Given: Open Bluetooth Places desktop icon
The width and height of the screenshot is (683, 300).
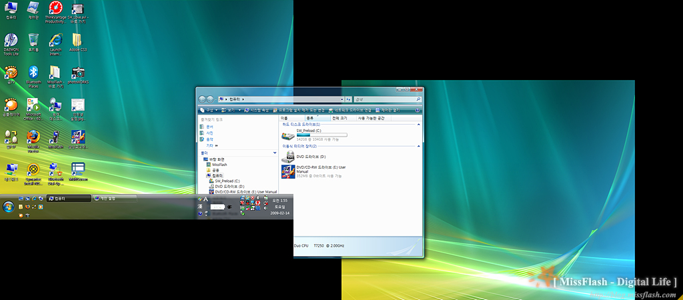Looking at the screenshot, I should click(33, 77).
